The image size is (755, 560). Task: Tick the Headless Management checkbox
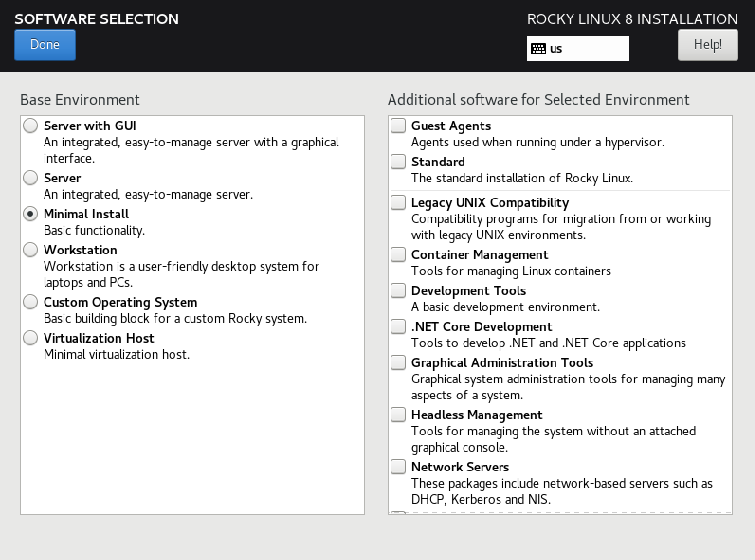398,415
